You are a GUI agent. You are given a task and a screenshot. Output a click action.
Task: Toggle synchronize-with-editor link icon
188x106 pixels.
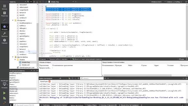(x=31, y=2)
